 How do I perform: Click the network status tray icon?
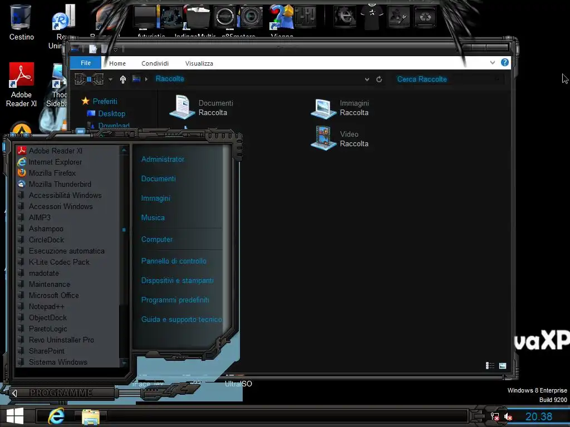pyautogui.click(x=494, y=416)
